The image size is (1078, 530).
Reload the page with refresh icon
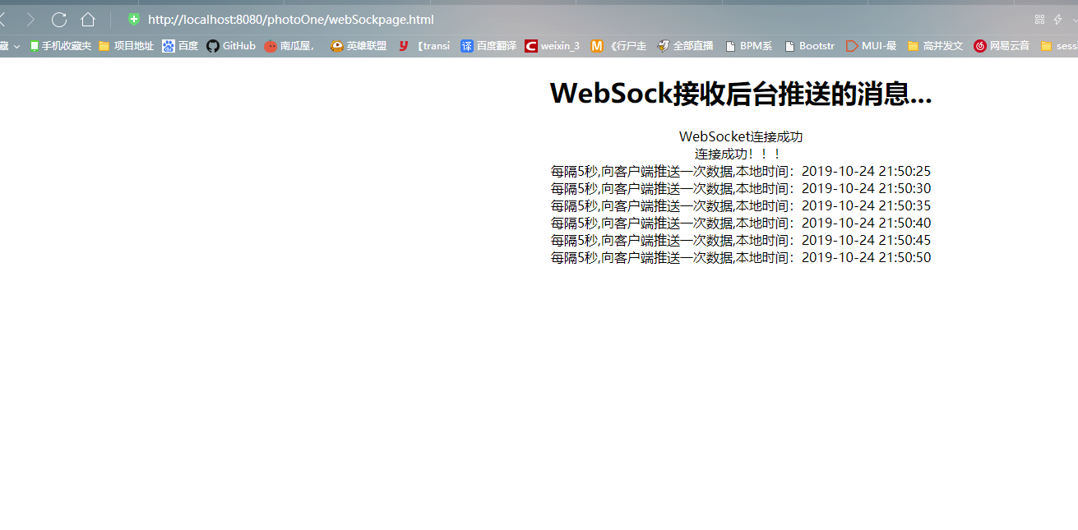pos(59,20)
